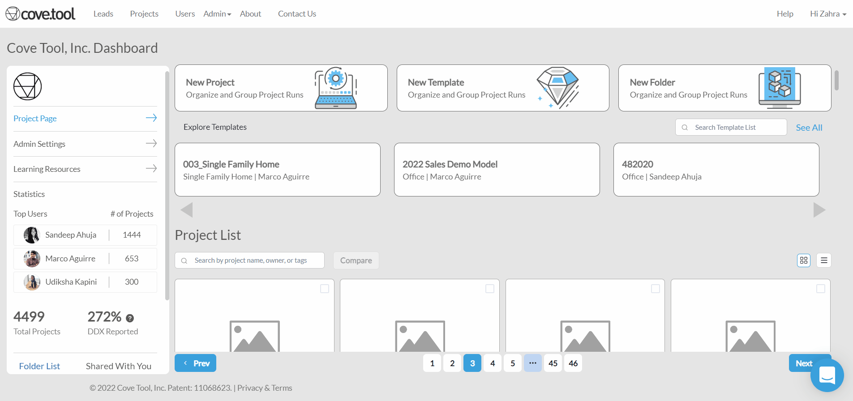Viewport: 853px width, 401px height.
Task: Click Marco Aguirre's avatar photo
Action: pos(32,259)
